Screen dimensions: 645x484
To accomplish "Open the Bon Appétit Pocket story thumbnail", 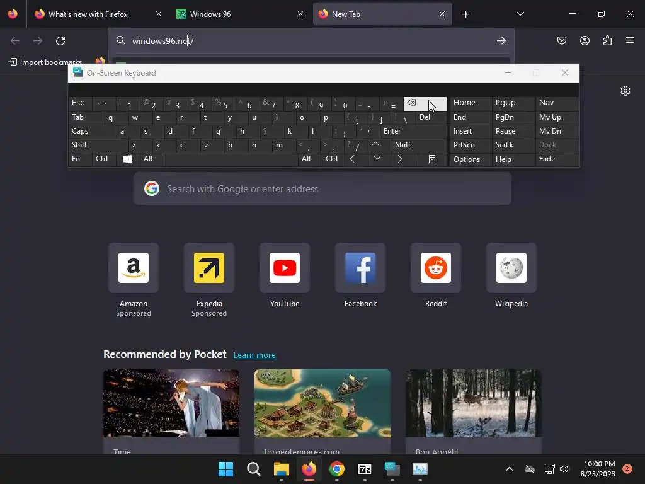I will [474, 403].
